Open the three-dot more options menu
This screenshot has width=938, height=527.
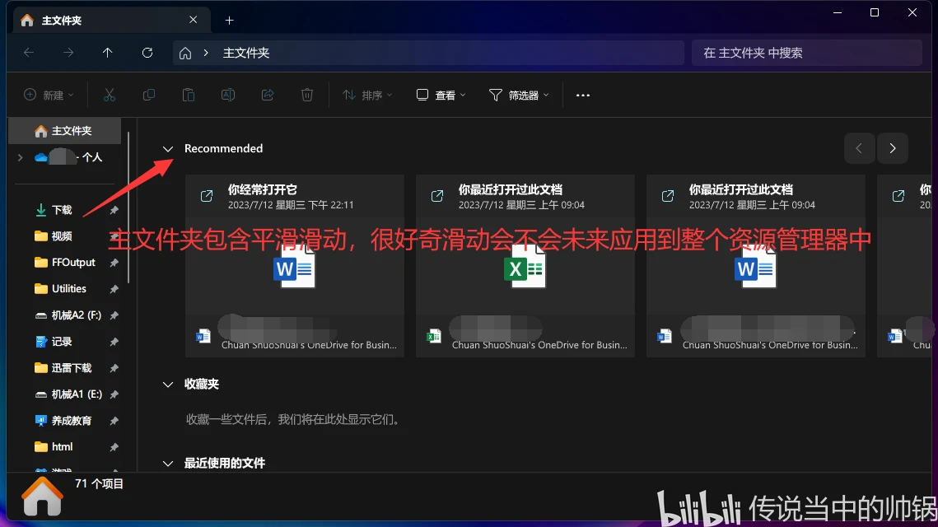coord(583,96)
